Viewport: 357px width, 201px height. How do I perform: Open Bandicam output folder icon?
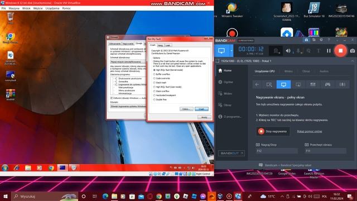[313, 40]
